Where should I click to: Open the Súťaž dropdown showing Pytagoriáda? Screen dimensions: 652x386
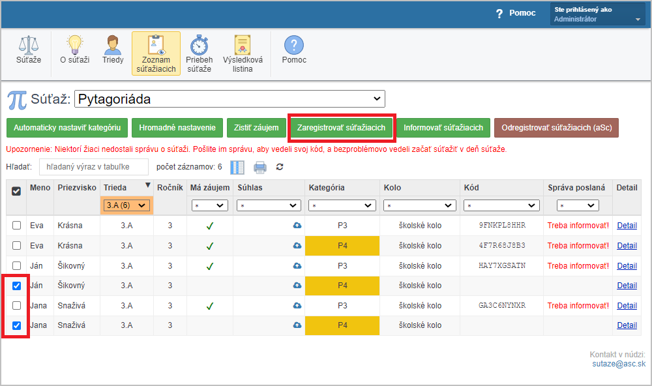(x=230, y=99)
